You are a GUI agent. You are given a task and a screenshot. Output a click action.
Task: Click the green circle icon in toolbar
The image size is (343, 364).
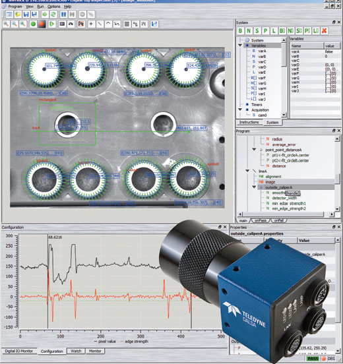pos(33,24)
